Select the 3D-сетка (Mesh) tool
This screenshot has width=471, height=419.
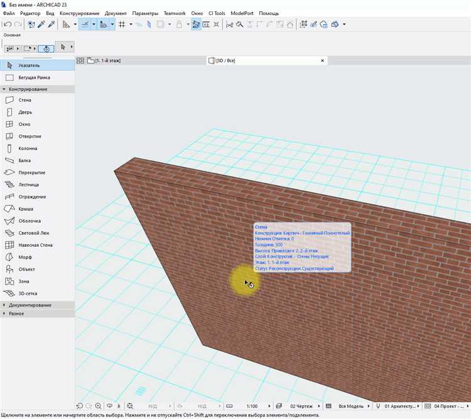pyautogui.click(x=29, y=293)
